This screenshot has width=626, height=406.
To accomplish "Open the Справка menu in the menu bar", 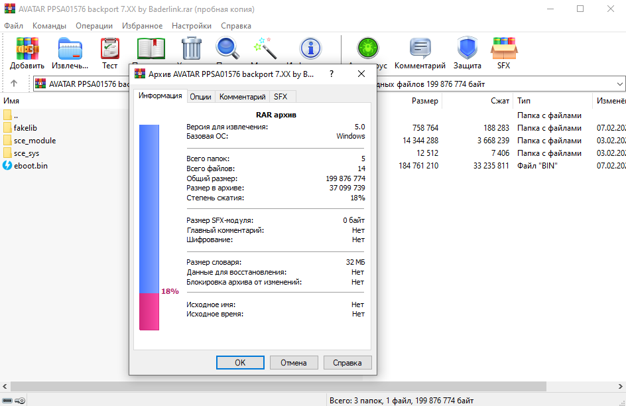I will pyautogui.click(x=236, y=26).
